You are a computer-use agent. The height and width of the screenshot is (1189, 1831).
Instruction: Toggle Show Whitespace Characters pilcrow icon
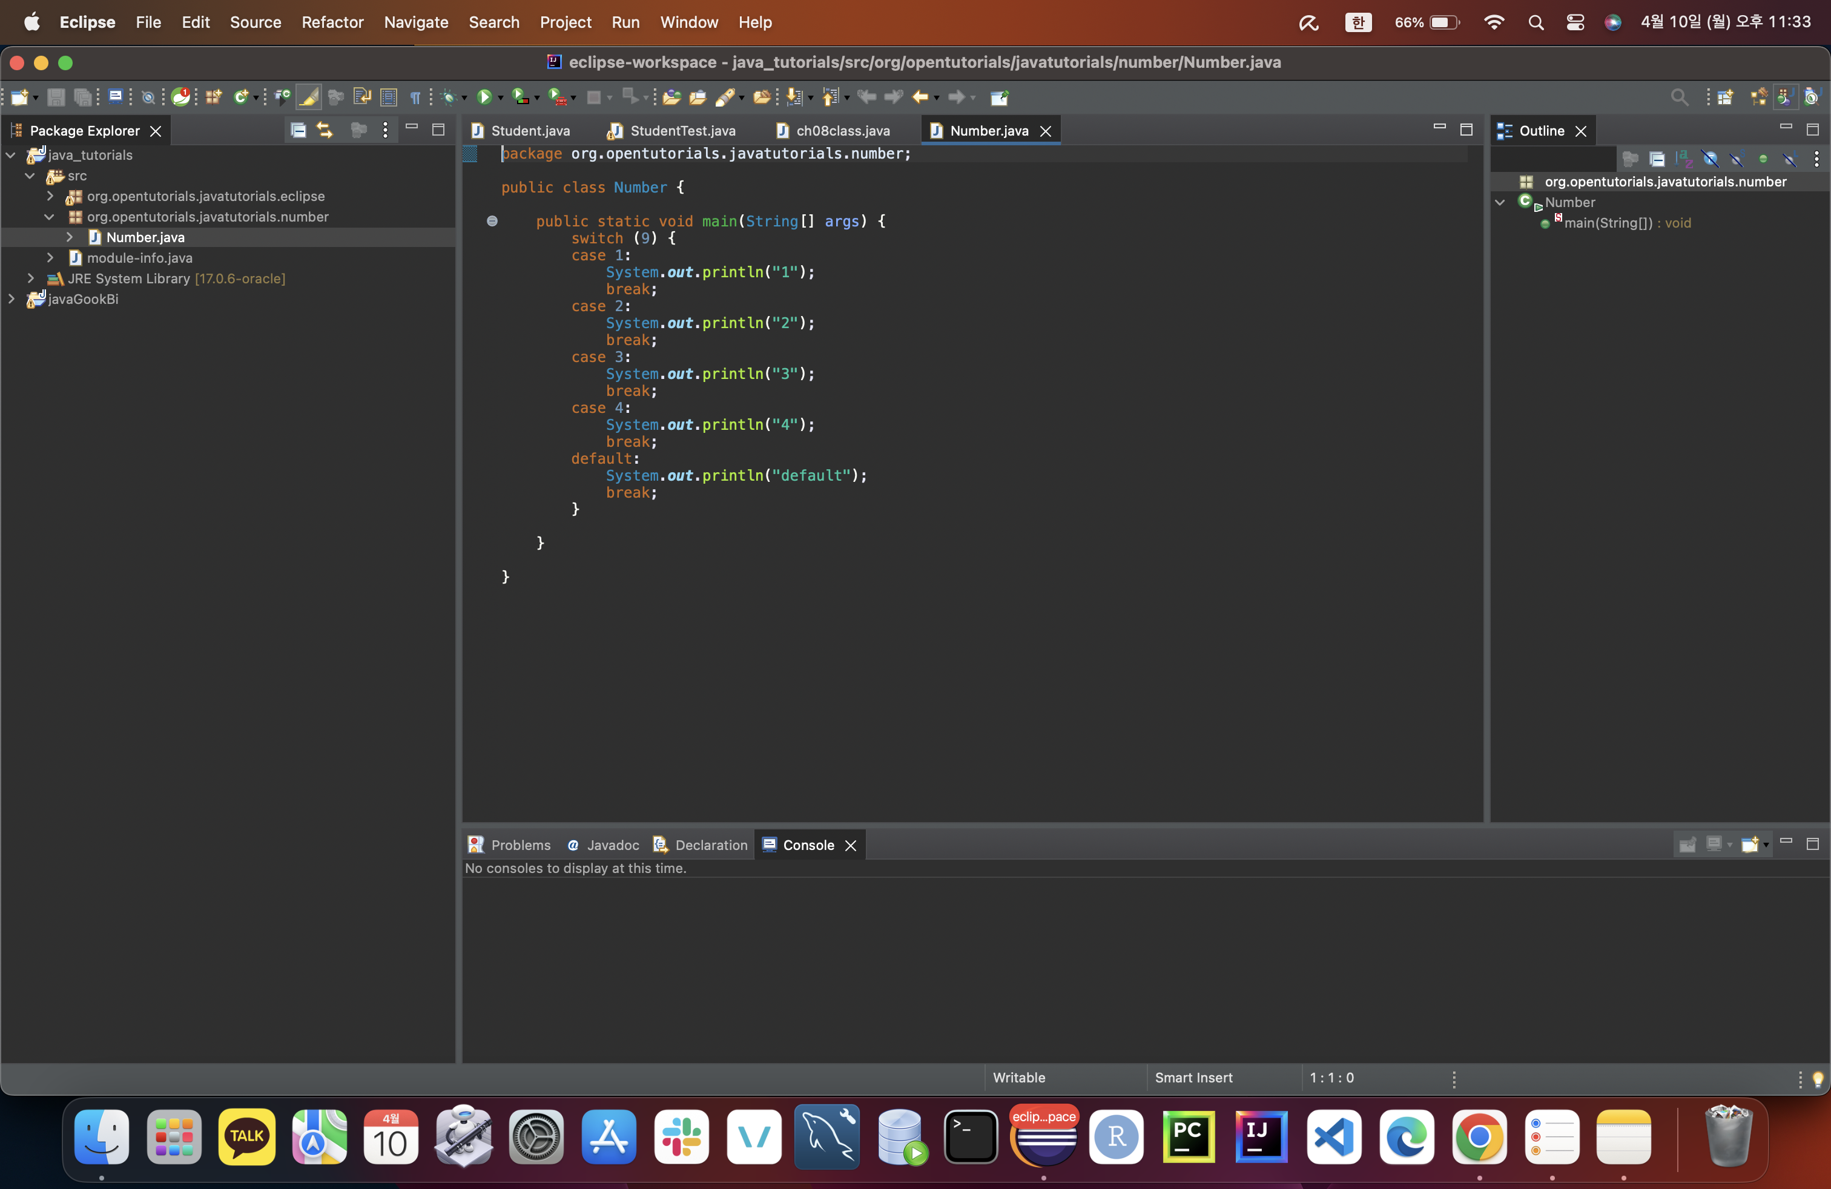[x=415, y=97]
